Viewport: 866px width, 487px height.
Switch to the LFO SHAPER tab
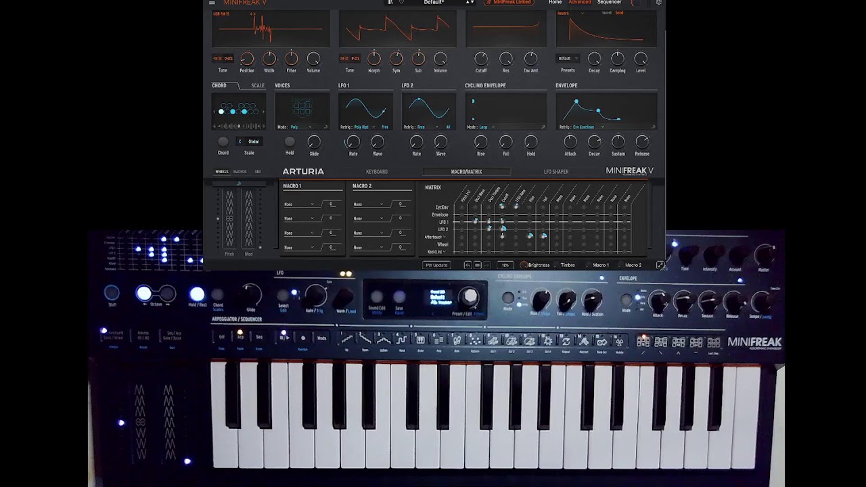[x=556, y=172]
